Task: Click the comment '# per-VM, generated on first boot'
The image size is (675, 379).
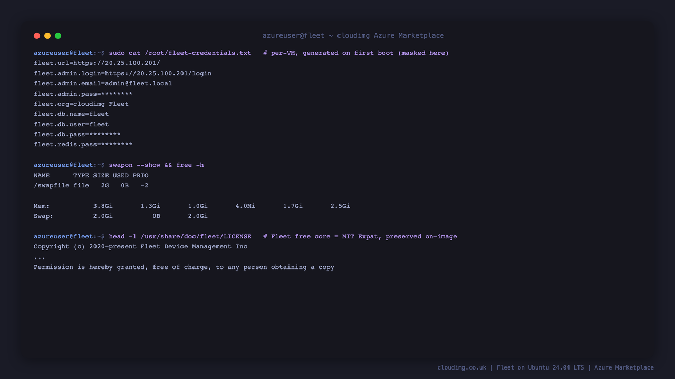Action: [329, 53]
